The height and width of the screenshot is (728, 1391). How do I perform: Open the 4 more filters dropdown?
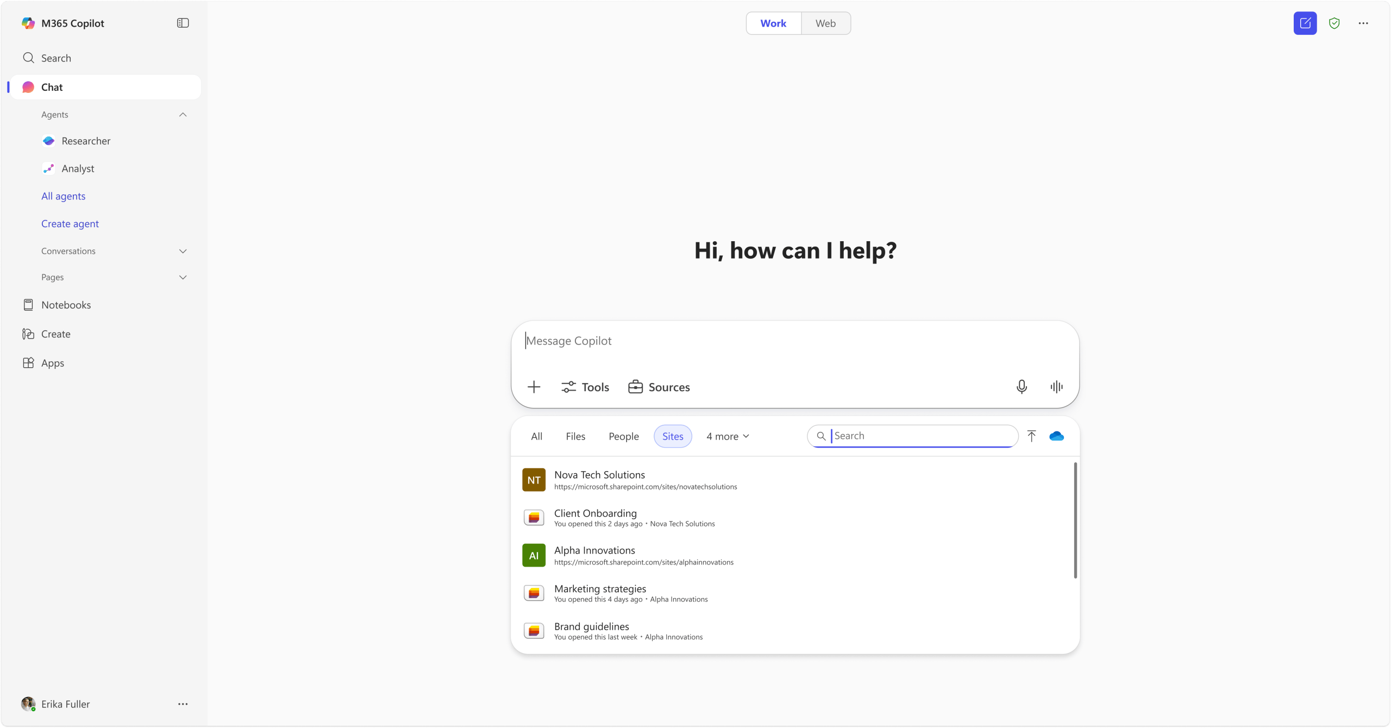coord(728,436)
